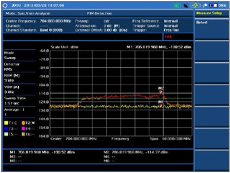Image resolution: width=230 pixels, height=173 pixels.
Task: Click the Channel Standard Band value
Action: [x=51, y=30]
